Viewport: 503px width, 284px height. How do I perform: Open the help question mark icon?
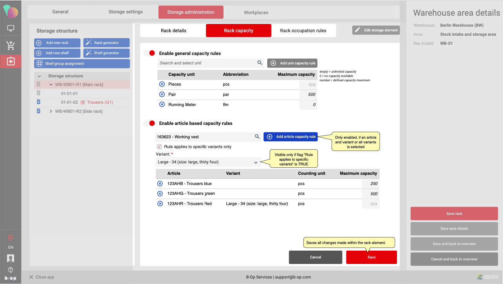(11, 270)
